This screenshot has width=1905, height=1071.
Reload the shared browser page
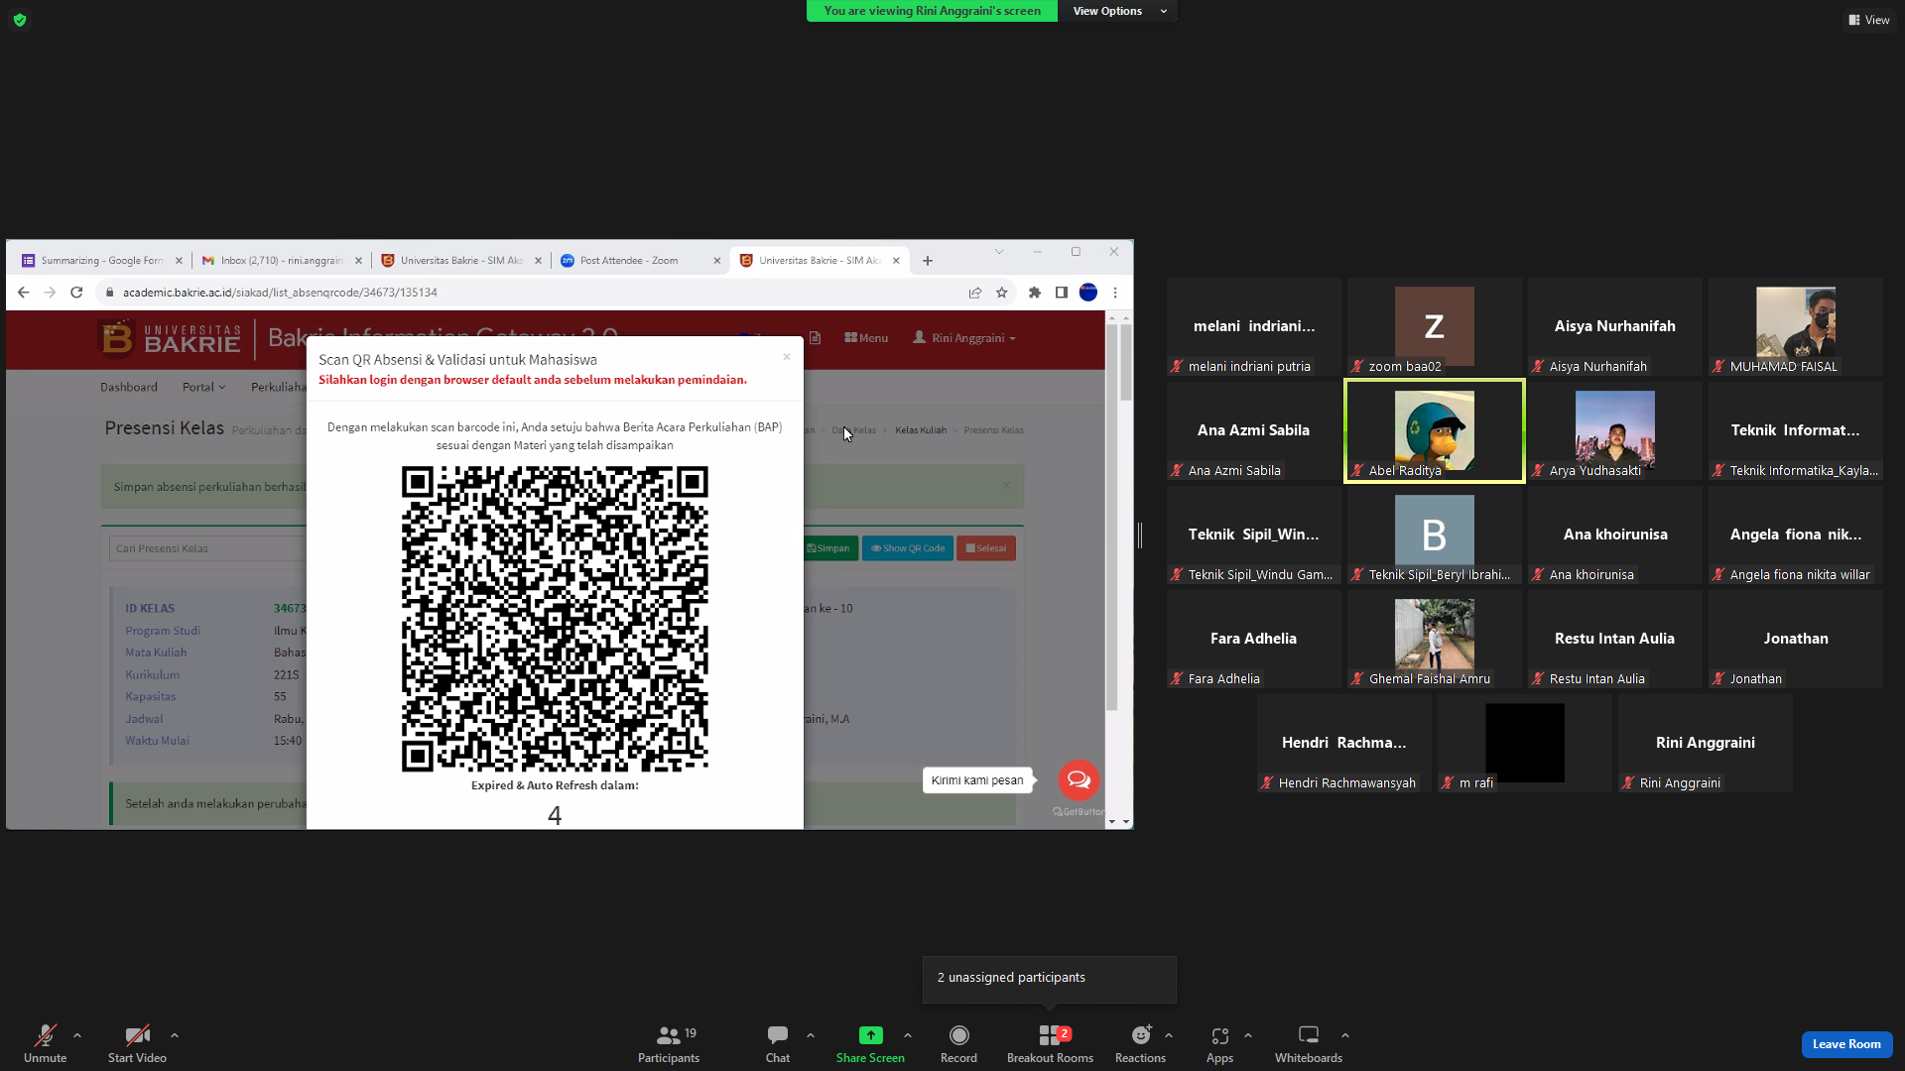click(76, 293)
